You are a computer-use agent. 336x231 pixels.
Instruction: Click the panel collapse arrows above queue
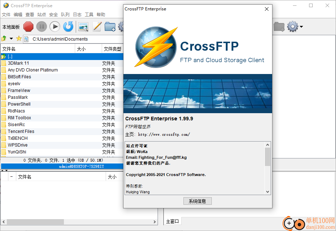(x=4, y=171)
